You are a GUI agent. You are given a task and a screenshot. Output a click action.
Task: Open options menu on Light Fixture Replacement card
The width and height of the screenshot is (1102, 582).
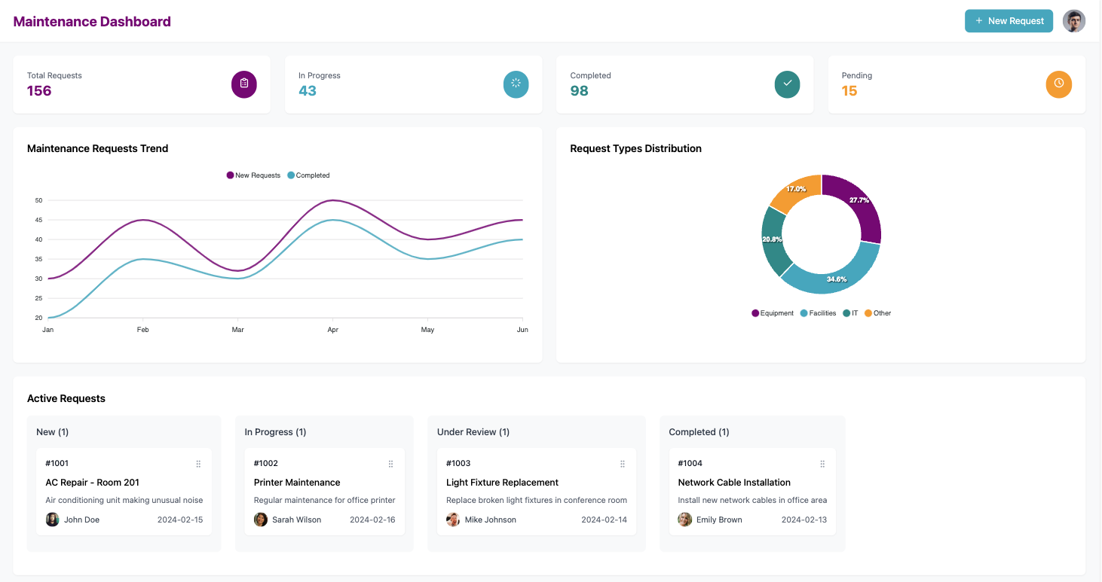click(x=622, y=464)
